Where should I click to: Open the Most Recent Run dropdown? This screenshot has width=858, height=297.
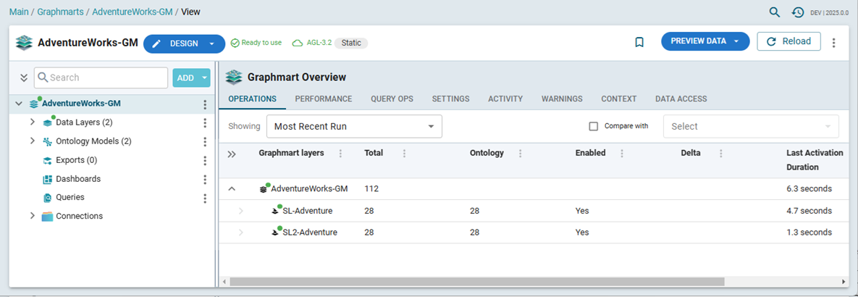point(354,126)
